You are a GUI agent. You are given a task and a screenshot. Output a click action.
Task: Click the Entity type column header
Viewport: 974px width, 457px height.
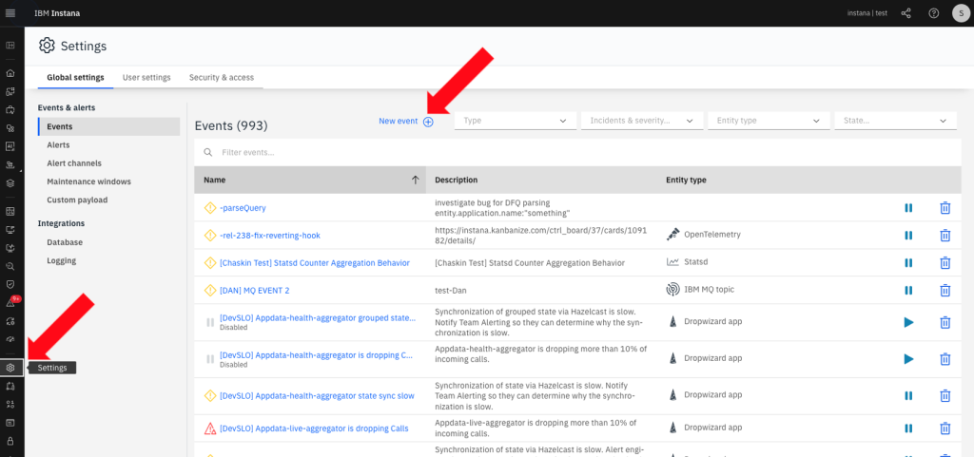tap(686, 180)
